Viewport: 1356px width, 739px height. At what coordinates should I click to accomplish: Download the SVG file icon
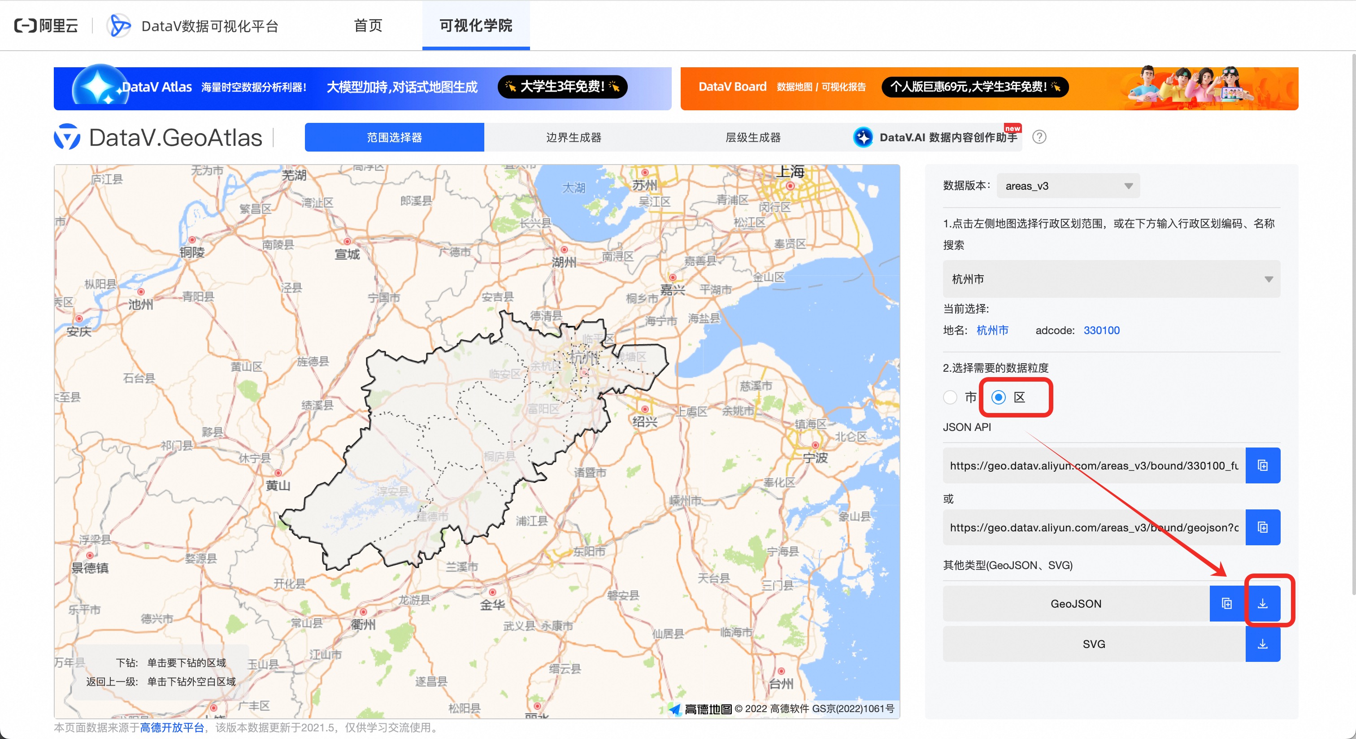[x=1262, y=644]
